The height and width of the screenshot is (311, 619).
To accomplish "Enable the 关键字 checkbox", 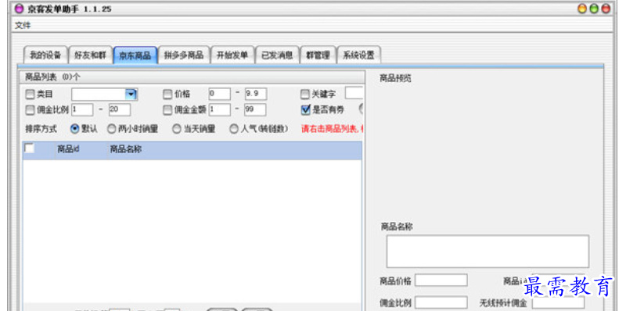I will [x=304, y=95].
